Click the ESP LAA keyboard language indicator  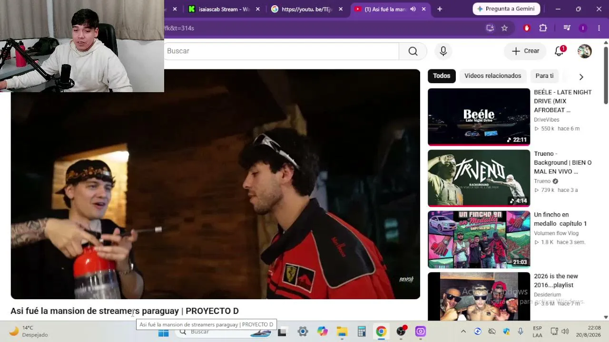tap(537, 332)
